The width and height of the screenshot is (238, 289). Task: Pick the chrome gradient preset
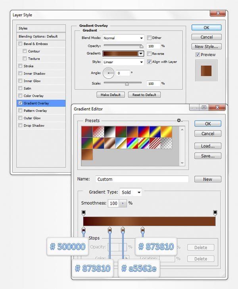point(121,143)
